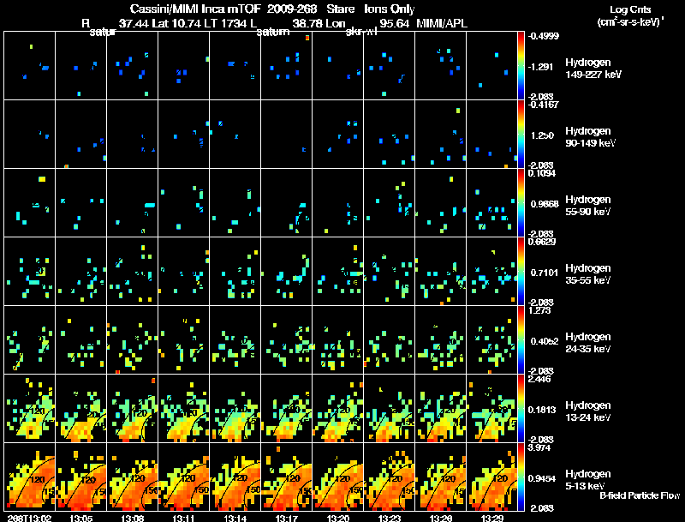Select the 55-90 keV panel at 13:23
The width and height of the screenshot is (685, 522).
point(390,202)
